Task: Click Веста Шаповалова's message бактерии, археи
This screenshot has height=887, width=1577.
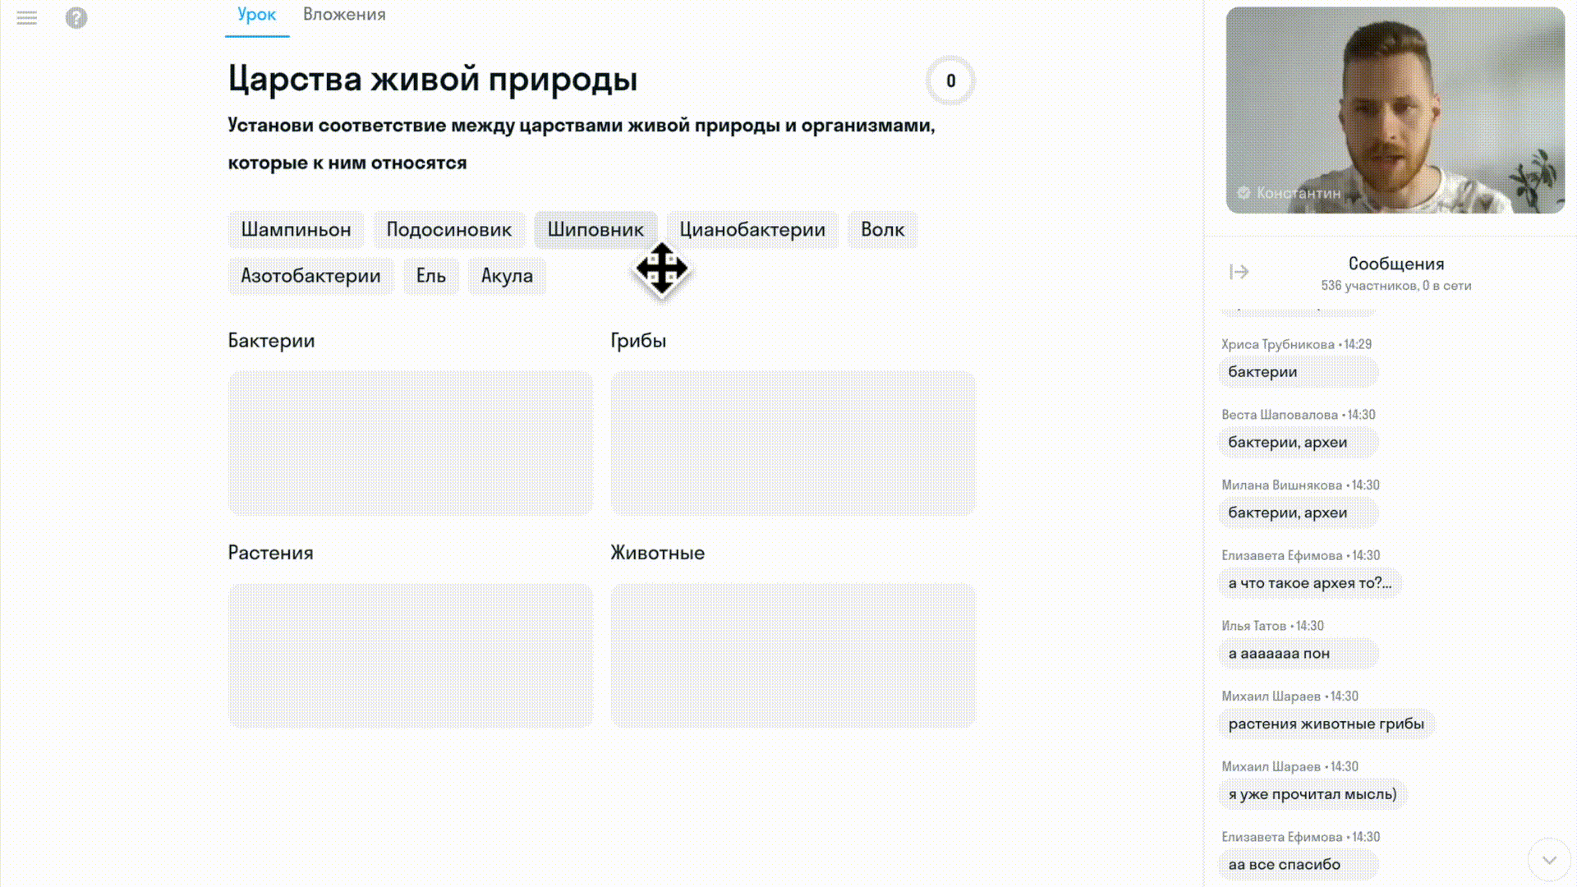Action: 1298,443
